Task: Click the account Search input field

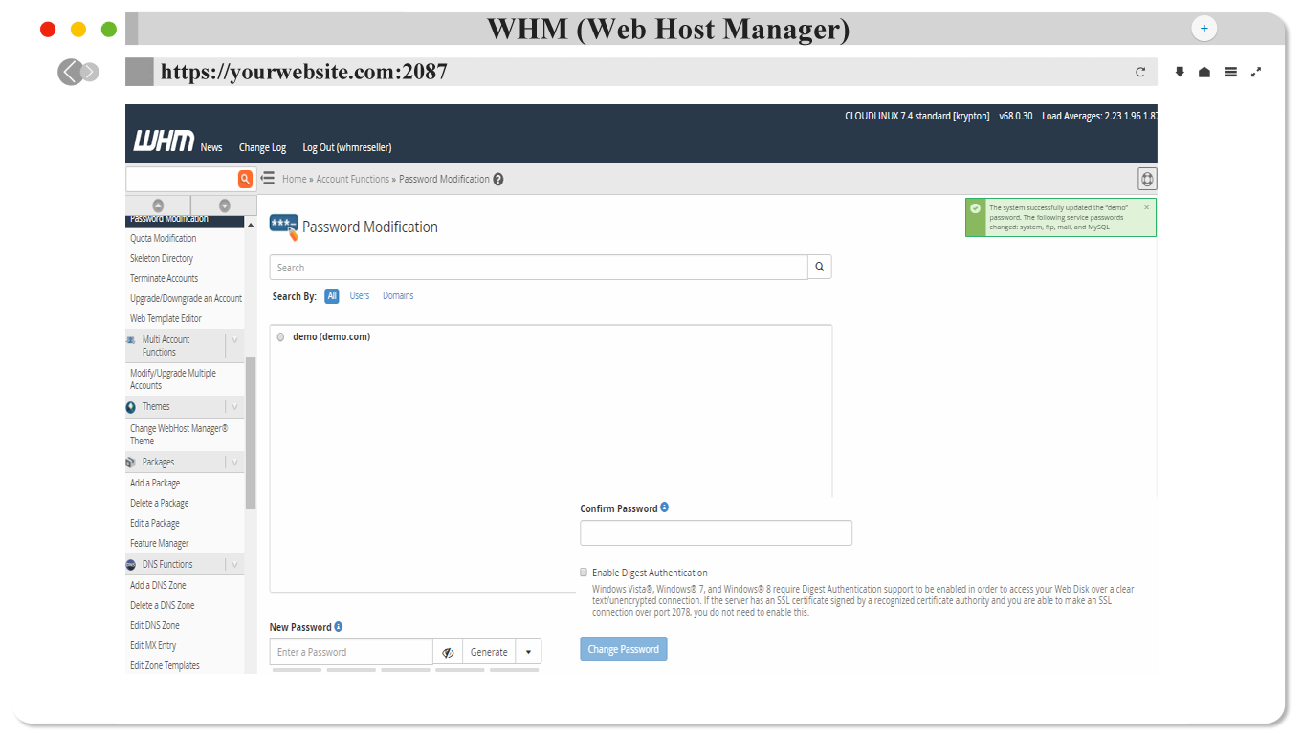Action: pyautogui.click(x=539, y=267)
